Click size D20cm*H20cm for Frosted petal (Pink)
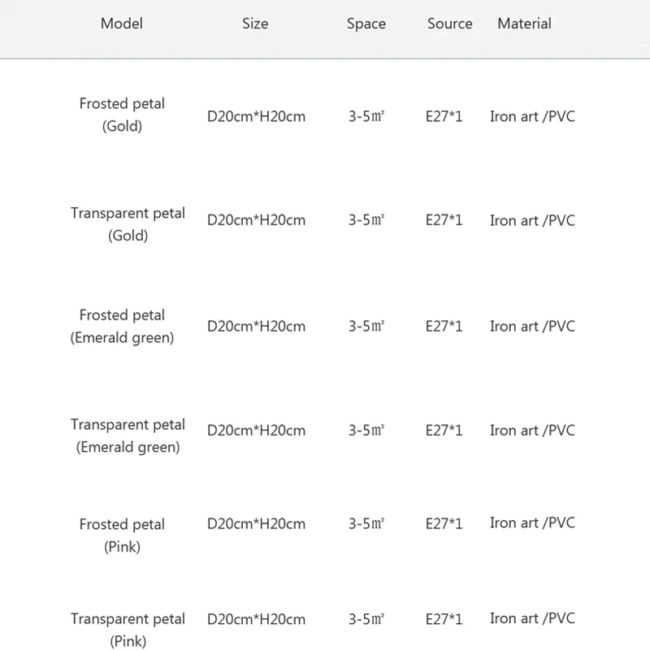The image size is (650, 650). (x=256, y=524)
